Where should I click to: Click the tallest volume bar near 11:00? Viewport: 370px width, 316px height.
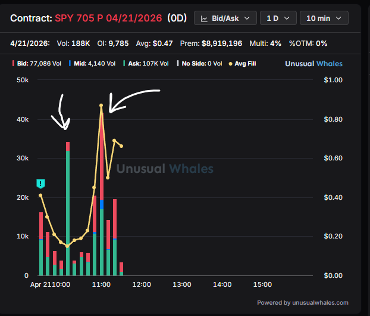(102, 194)
